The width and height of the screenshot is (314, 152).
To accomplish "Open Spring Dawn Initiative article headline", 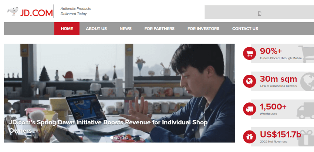I will click(108, 126).
